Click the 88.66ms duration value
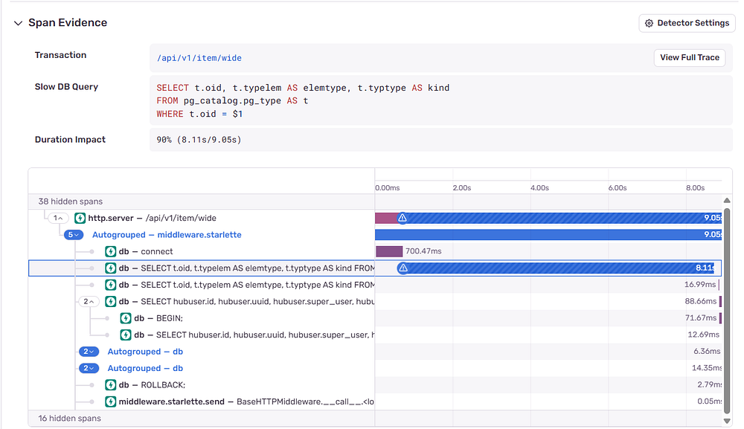This screenshot has width=744, height=429. pos(700,301)
